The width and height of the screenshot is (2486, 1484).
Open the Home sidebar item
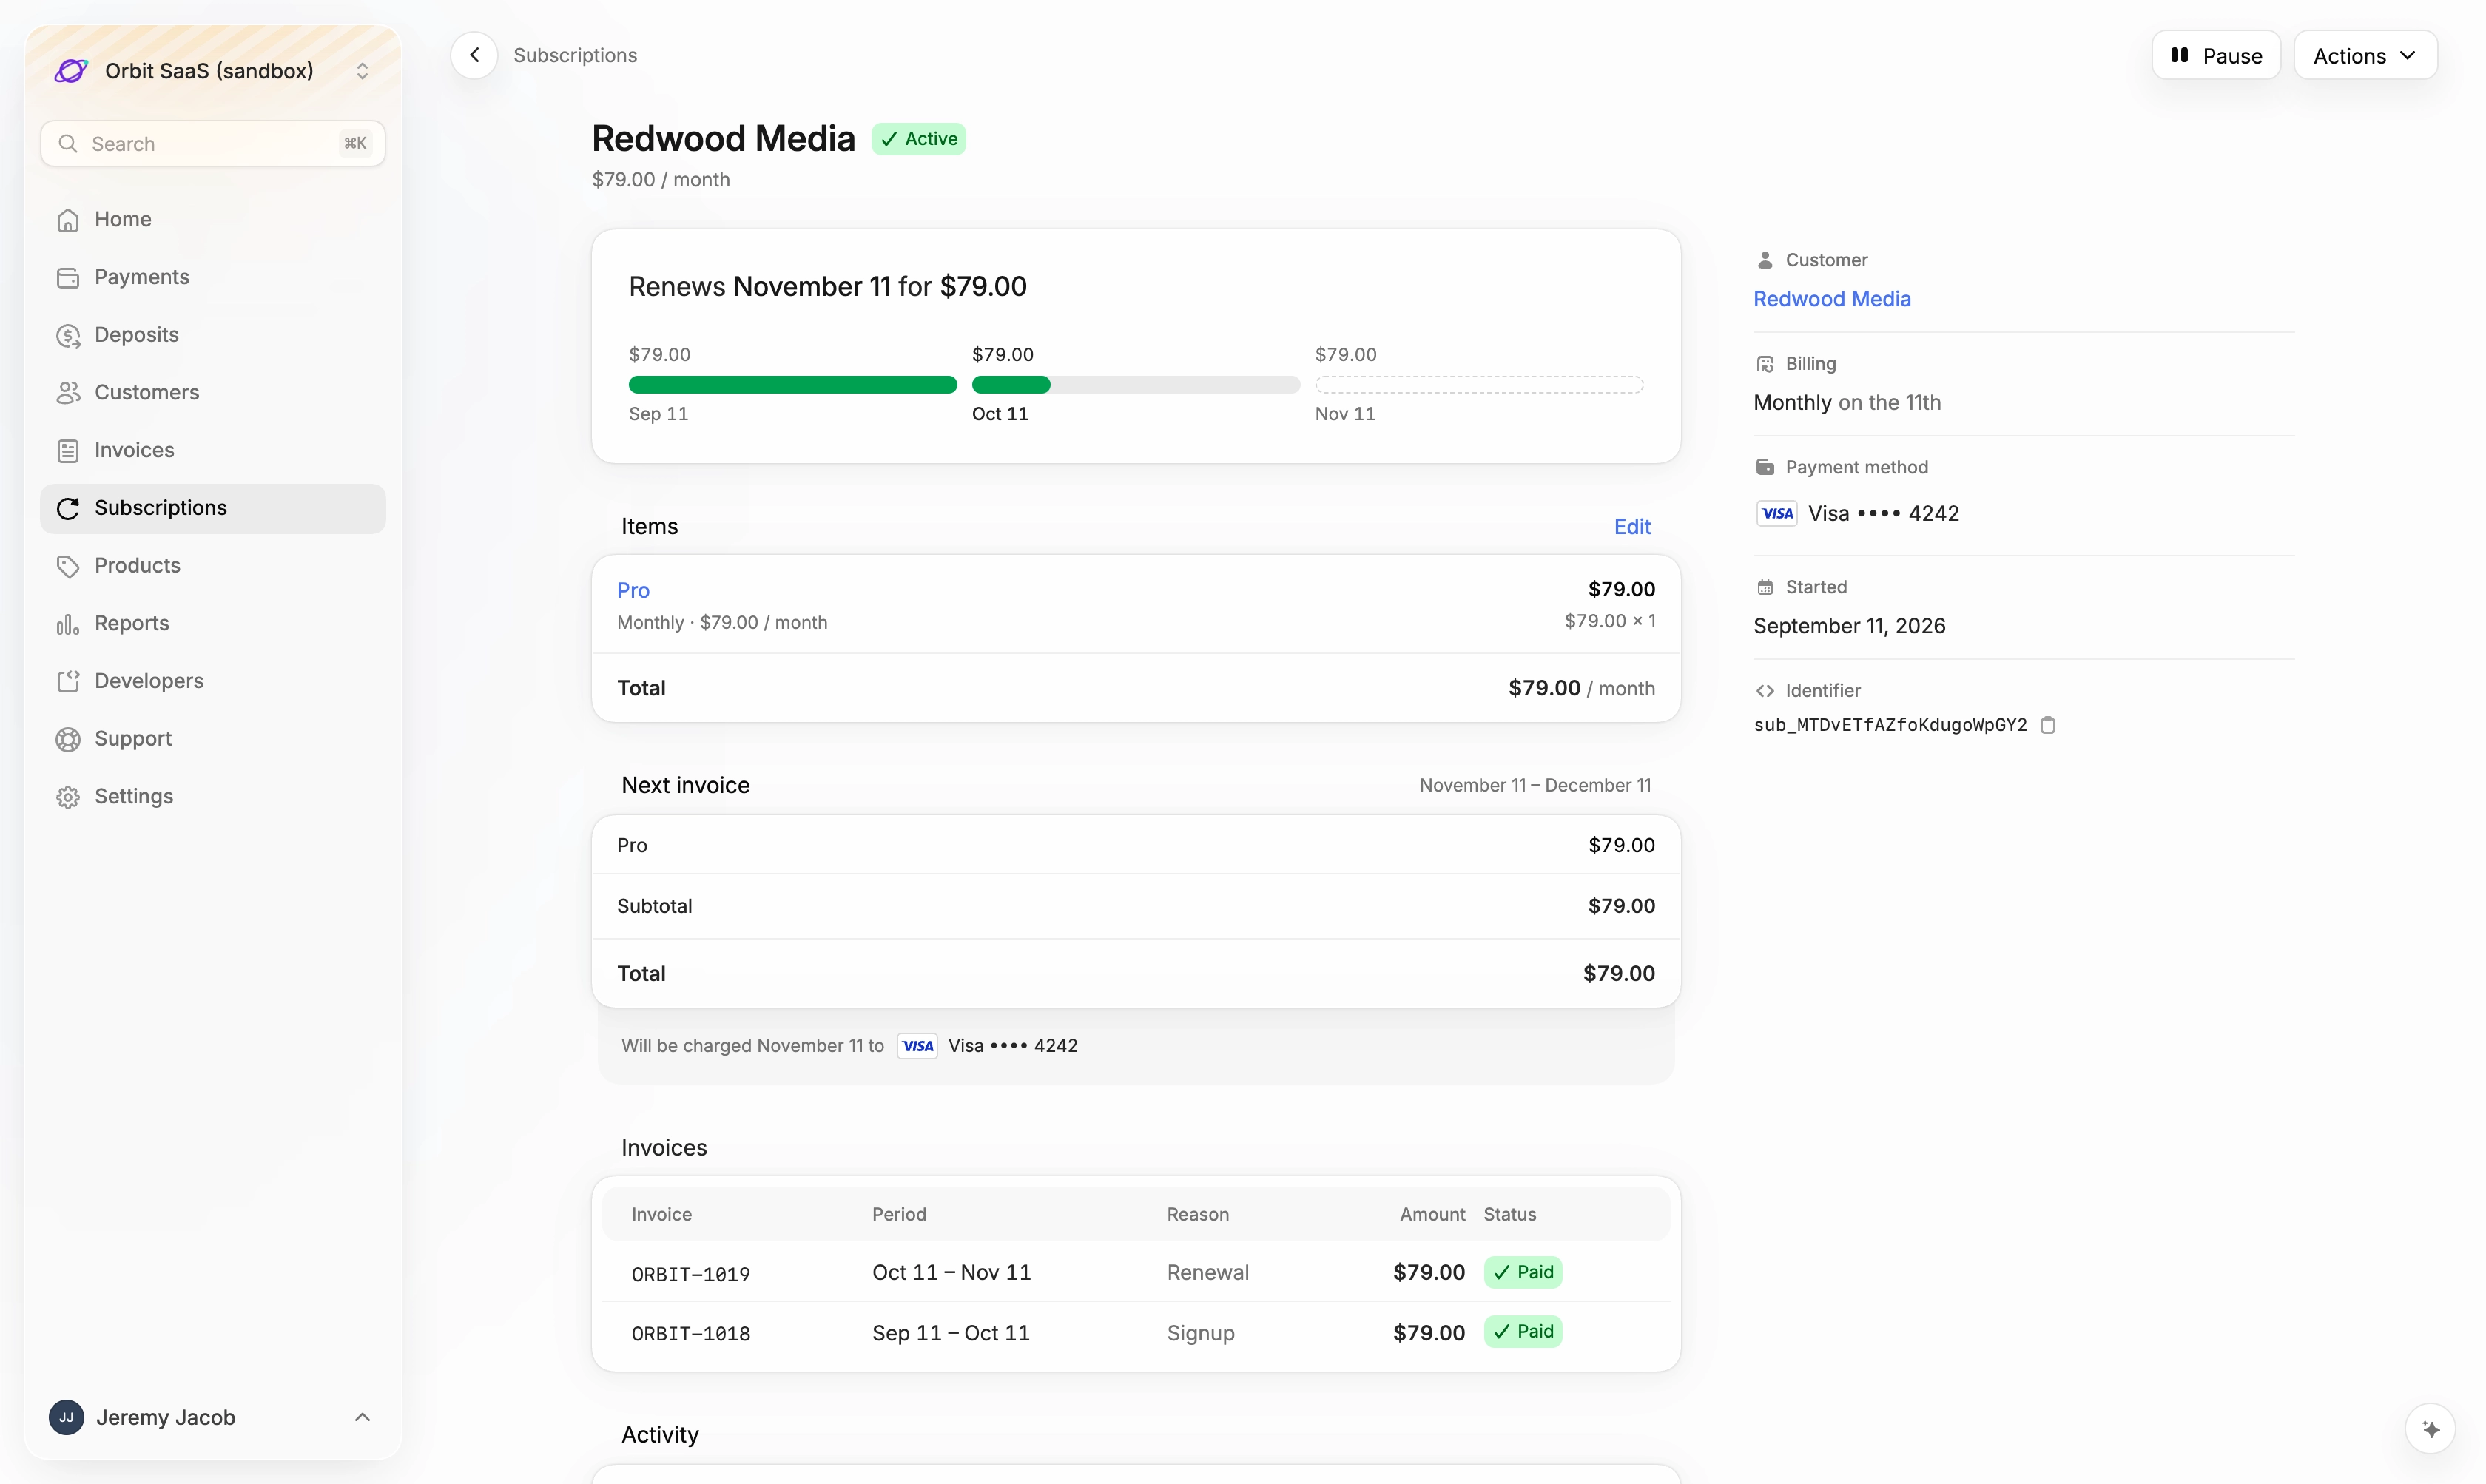tap(212, 220)
